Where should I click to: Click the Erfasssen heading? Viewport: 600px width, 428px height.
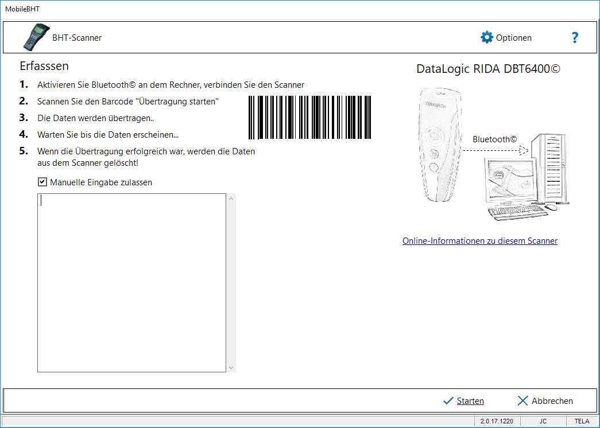point(44,66)
